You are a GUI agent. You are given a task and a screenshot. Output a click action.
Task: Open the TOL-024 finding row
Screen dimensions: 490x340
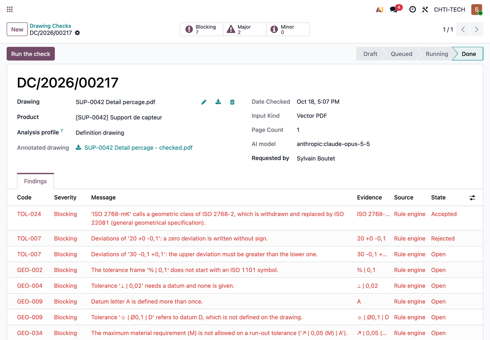tap(245, 218)
